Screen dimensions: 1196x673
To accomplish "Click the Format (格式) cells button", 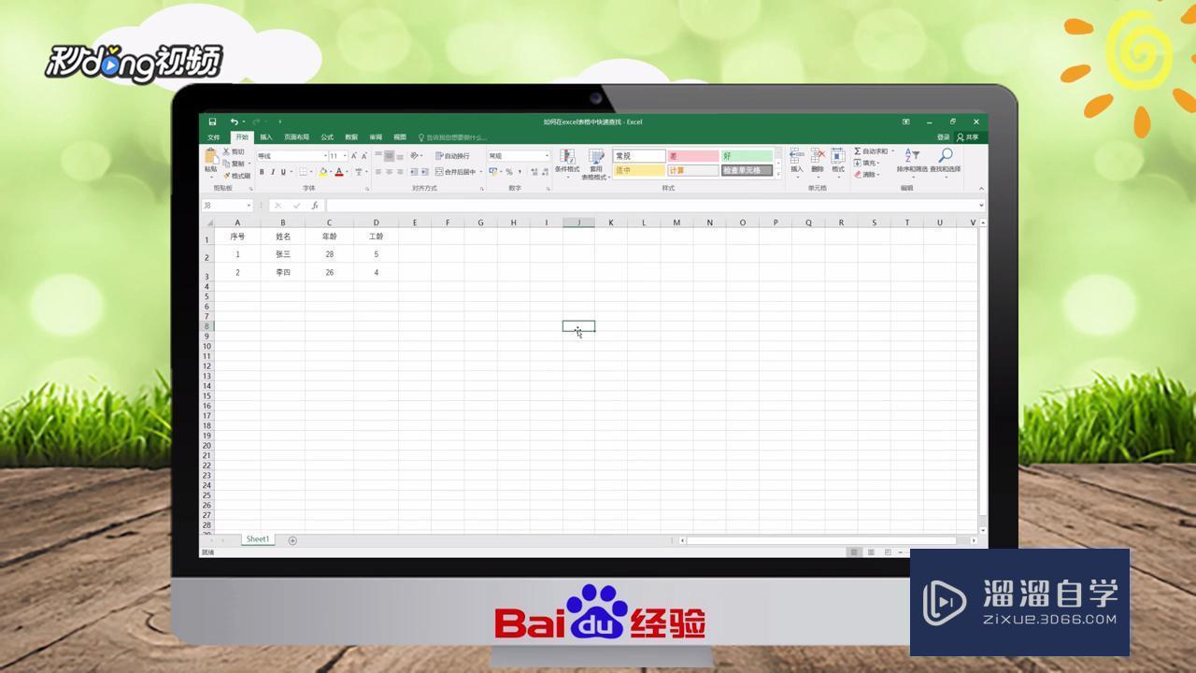I will coord(838,161).
